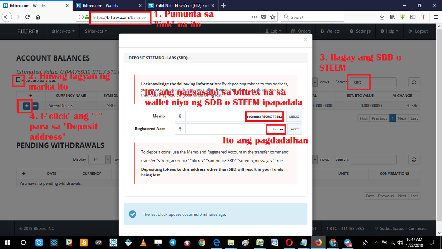The height and width of the screenshot is (249, 442).
Task: Open the Help dropdown menu
Action: click(x=389, y=31)
